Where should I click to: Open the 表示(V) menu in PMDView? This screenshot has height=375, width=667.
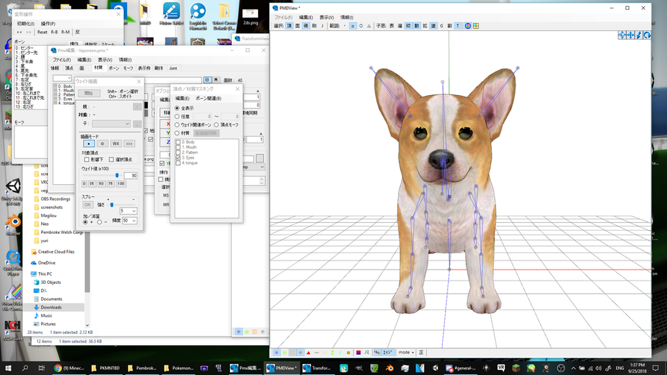tap(327, 18)
